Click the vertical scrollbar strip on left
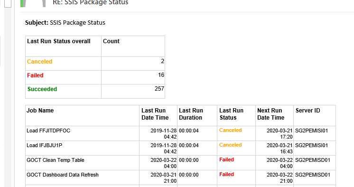The height and width of the screenshot is (187, 354). tap(8, 97)
